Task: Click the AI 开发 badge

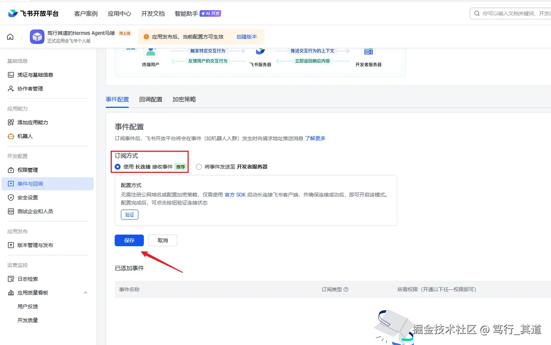Action: click(210, 13)
